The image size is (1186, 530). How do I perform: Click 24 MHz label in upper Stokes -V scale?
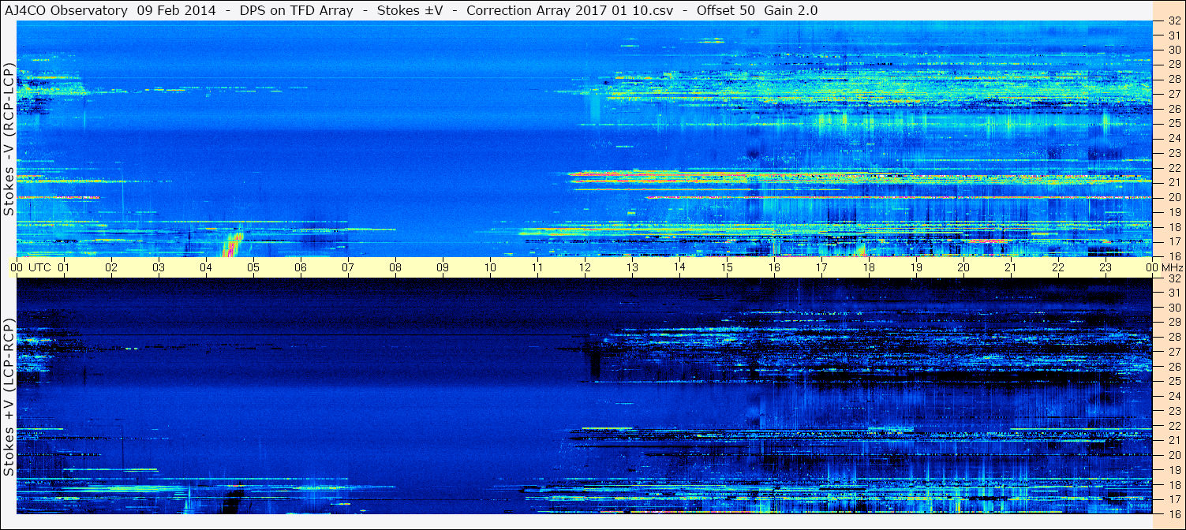pos(1173,138)
